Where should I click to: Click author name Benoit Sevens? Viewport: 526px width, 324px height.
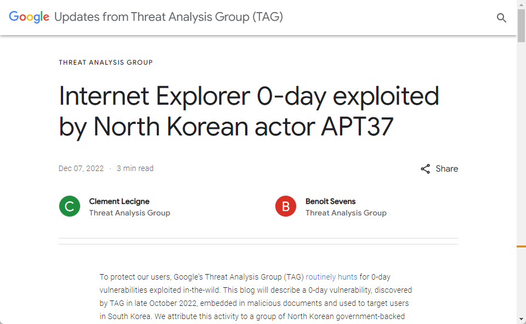[x=331, y=201]
